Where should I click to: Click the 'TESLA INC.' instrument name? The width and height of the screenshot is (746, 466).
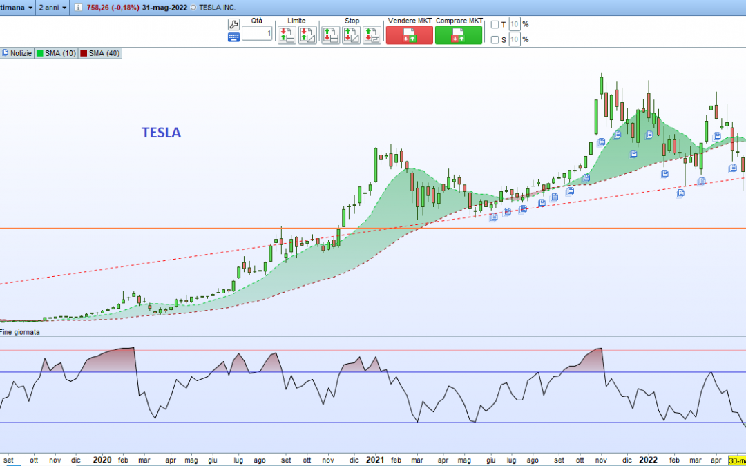pyautogui.click(x=217, y=8)
